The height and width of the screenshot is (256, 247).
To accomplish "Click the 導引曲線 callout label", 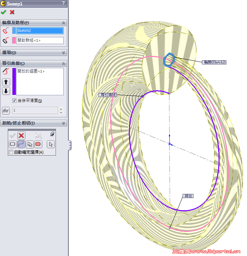I will [x=108, y=95].
